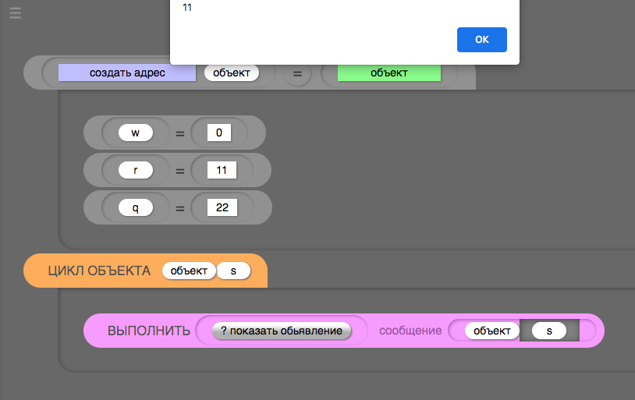
Task: Click the equals sign in the 'r' row
Action: (x=180, y=172)
